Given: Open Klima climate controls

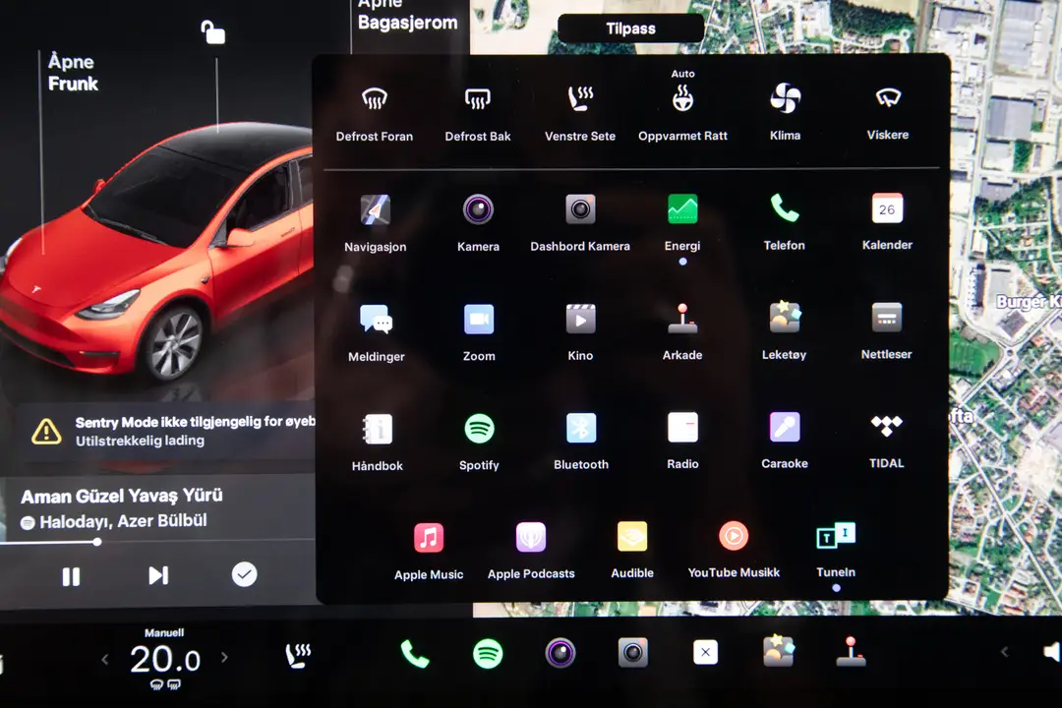Looking at the screenshot, I should 785,112.
